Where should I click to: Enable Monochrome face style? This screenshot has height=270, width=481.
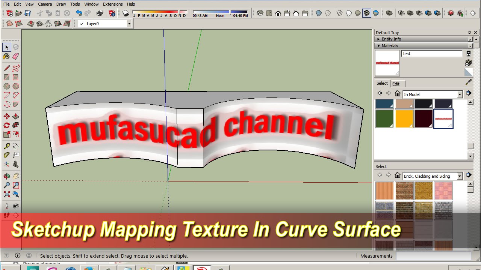pyautogui.click(x=376, y=13)
